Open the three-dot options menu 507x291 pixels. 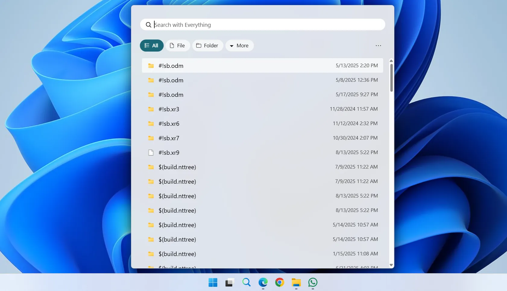click(x=378, y=46)
